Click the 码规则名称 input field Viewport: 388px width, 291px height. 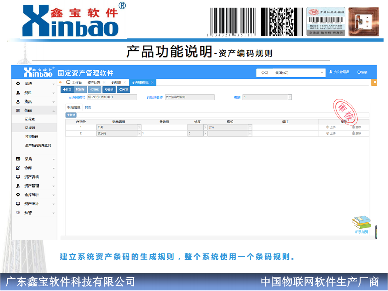click(190, 97)
